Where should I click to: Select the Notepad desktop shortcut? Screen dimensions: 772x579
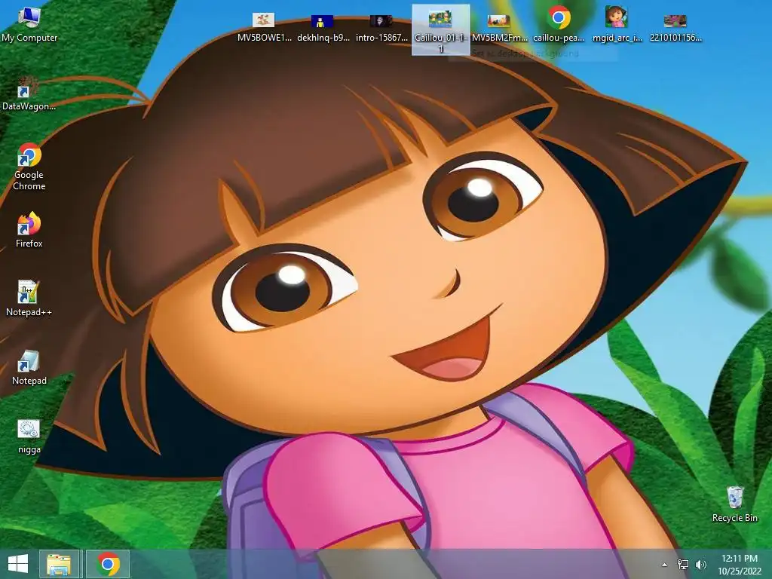pyautogui.click(x=29, y=367)
